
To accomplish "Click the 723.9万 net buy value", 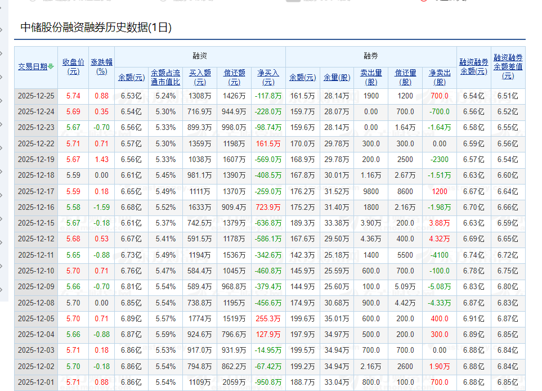I will 268,208.
